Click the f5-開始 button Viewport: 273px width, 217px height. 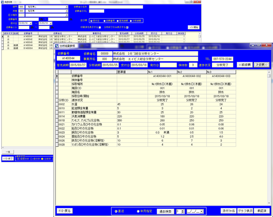click(x=194, y=27)
